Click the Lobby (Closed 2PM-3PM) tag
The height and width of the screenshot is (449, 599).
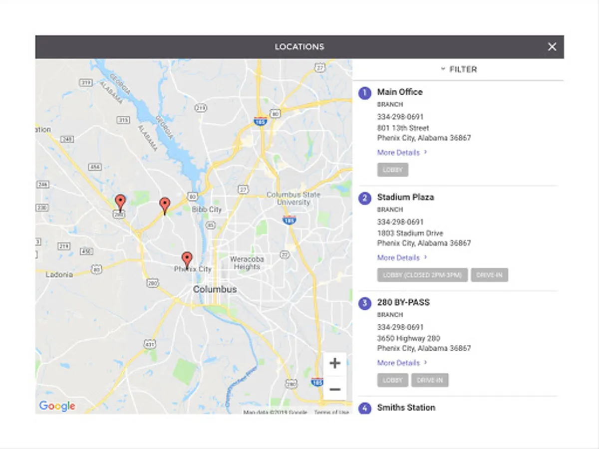(x=422, y=275)
